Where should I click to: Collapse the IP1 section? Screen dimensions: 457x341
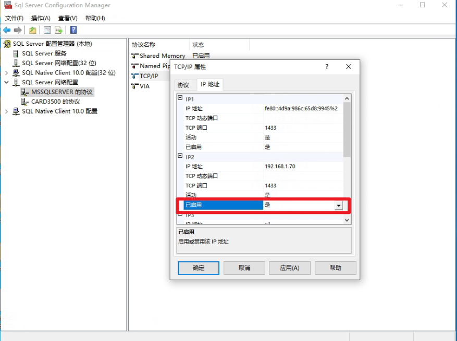point(180,98)
